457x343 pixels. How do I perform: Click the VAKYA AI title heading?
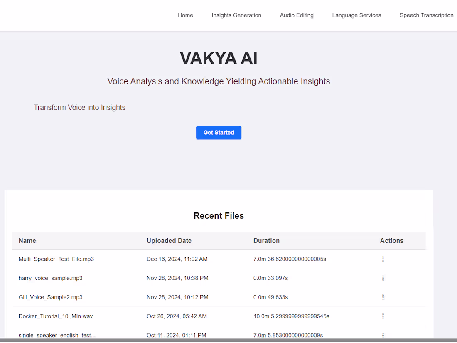pyautogui.click(x=219, y=58)
